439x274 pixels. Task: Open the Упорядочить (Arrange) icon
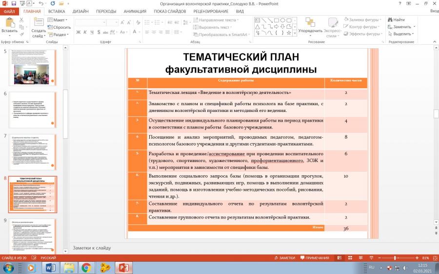click(x=310, y=22)
